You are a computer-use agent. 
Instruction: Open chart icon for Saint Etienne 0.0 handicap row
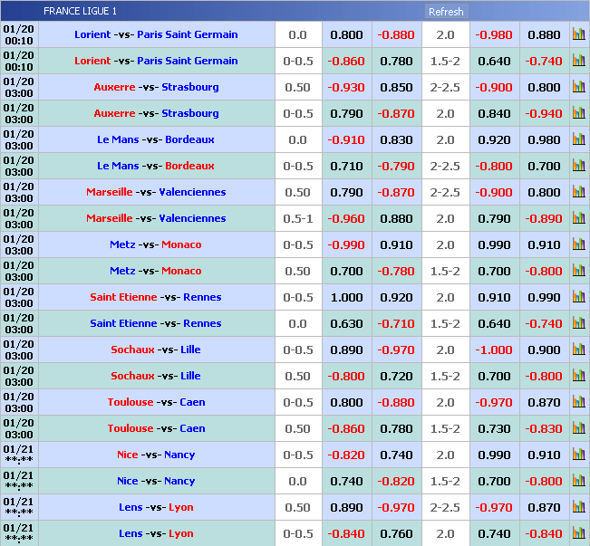(578, 324)
